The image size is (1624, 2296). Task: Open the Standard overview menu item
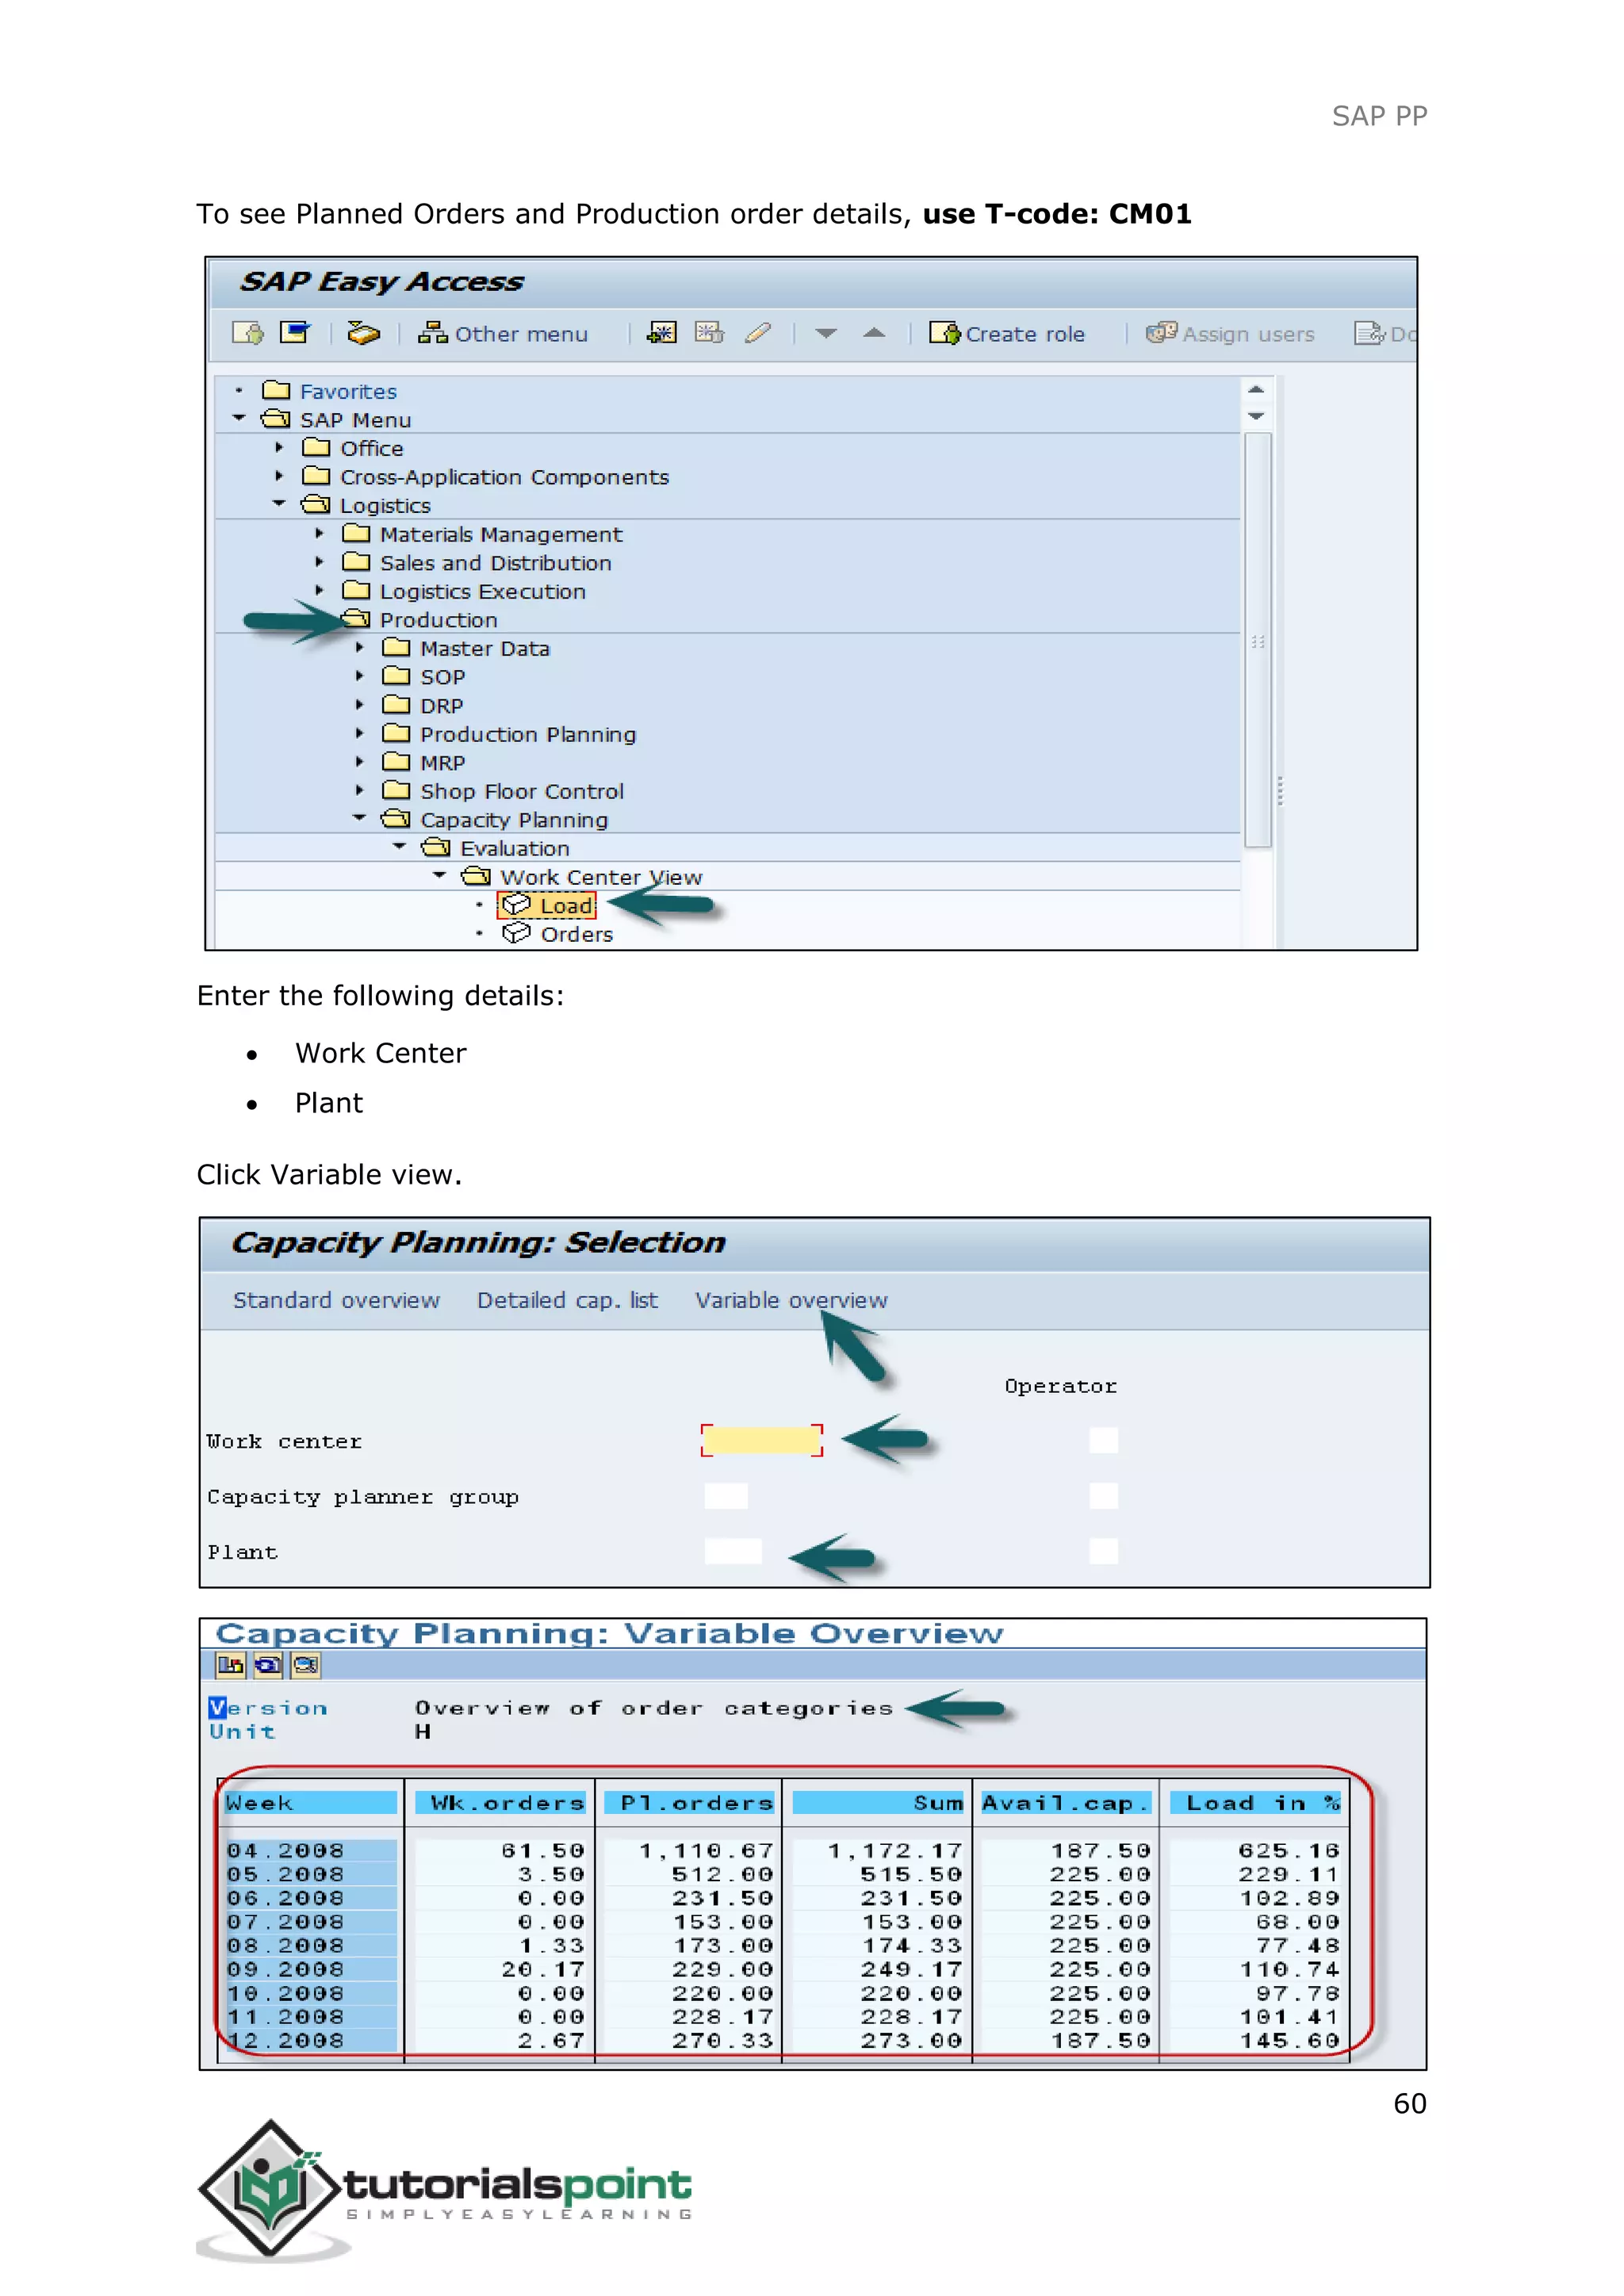pos(336,1300)
